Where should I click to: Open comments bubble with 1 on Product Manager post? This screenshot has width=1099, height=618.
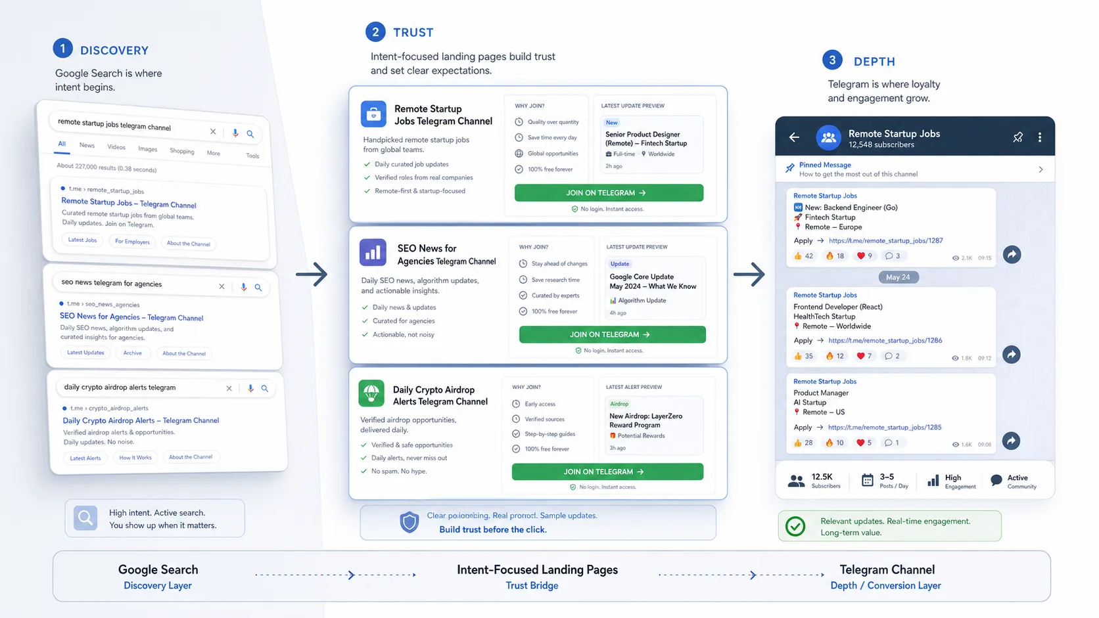point(892,443)
